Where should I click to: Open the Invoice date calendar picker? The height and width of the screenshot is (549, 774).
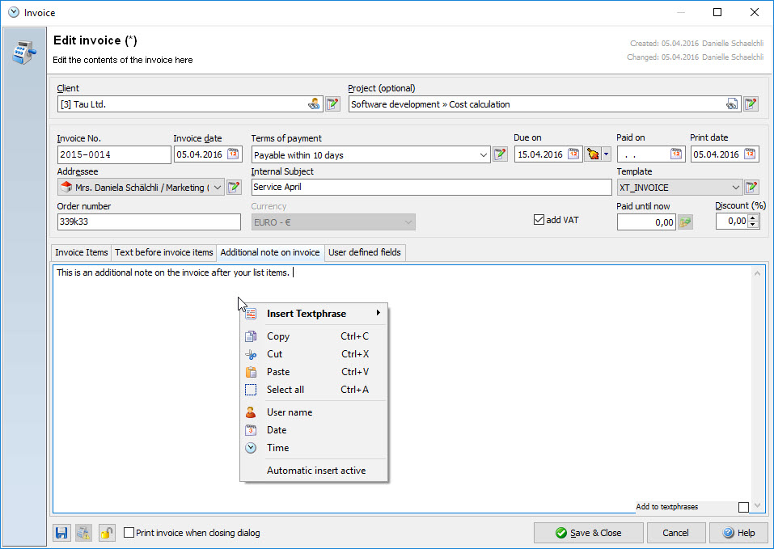[233, 154]
